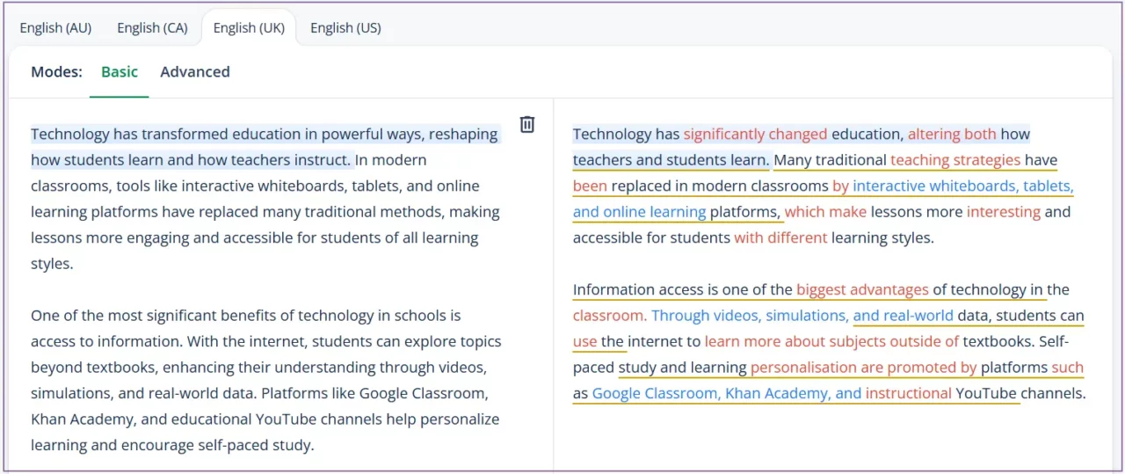Click the red phrase "which make"

(x=825, y=212)
